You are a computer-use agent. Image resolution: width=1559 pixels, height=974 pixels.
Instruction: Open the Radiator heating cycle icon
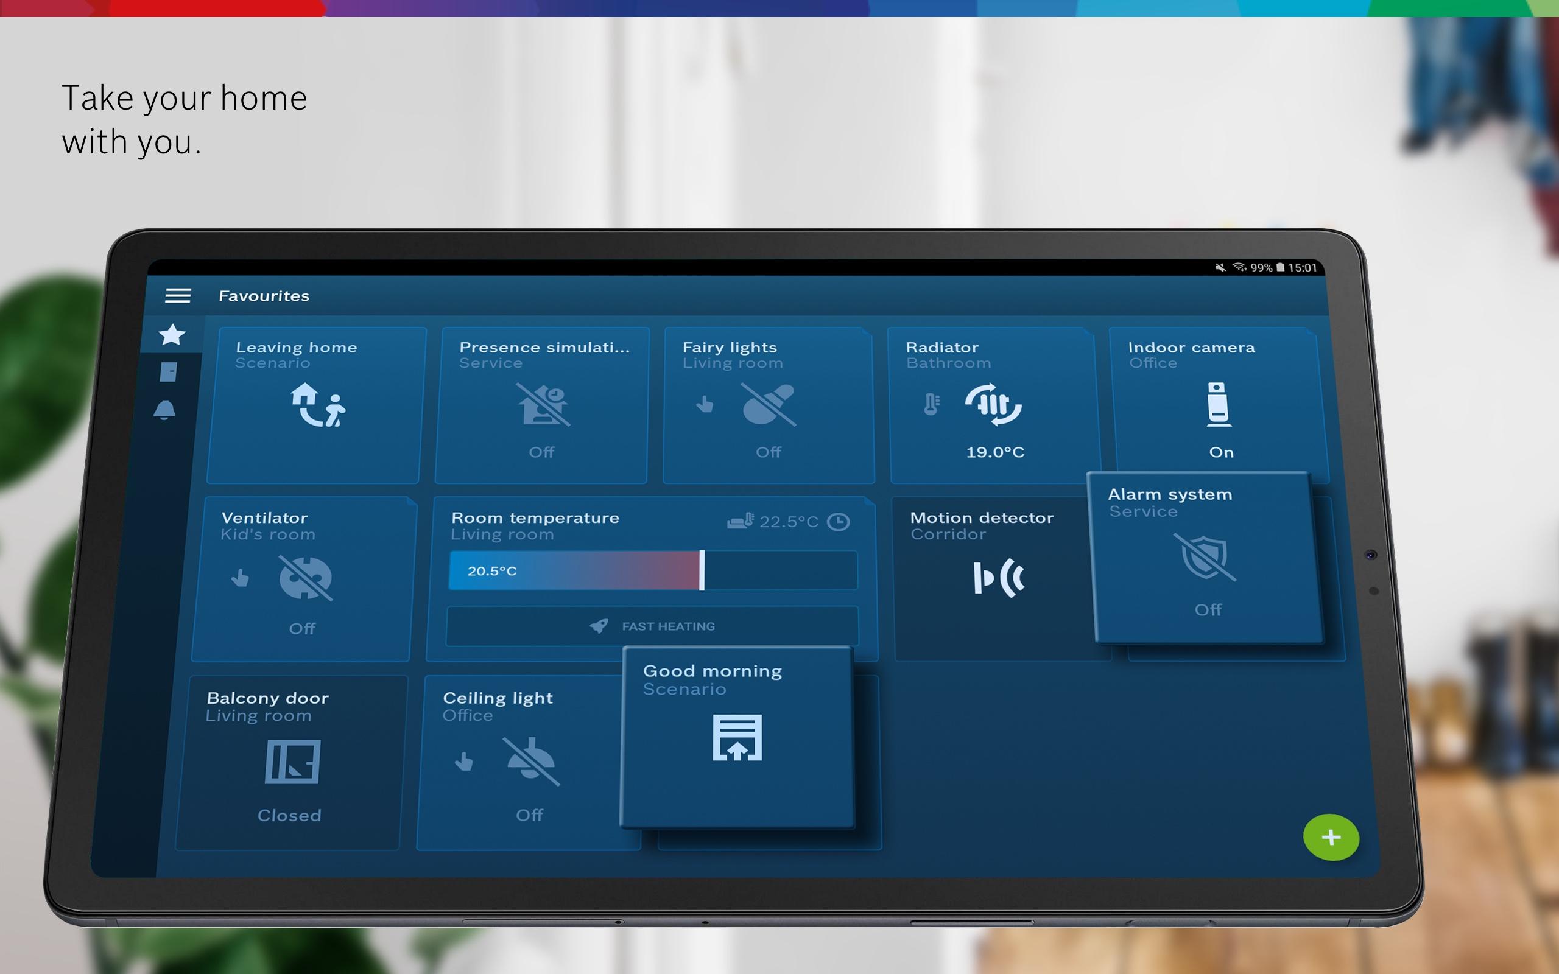point(993,404)
